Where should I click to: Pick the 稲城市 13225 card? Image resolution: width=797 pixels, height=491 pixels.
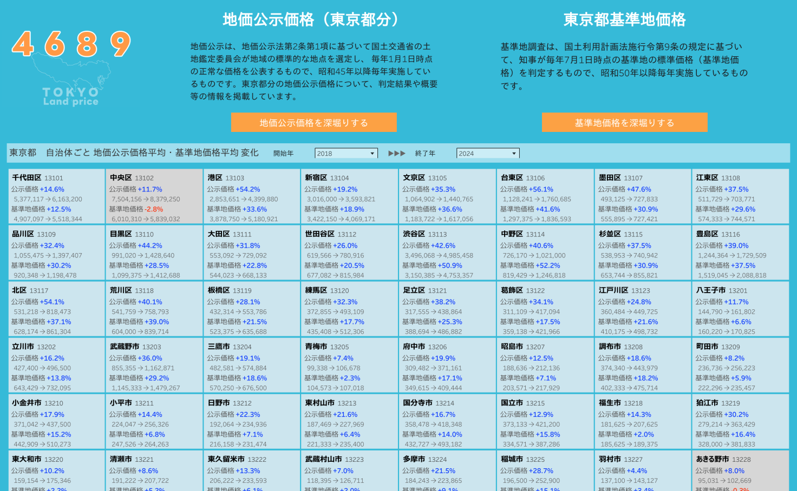[x=546, y=470]
